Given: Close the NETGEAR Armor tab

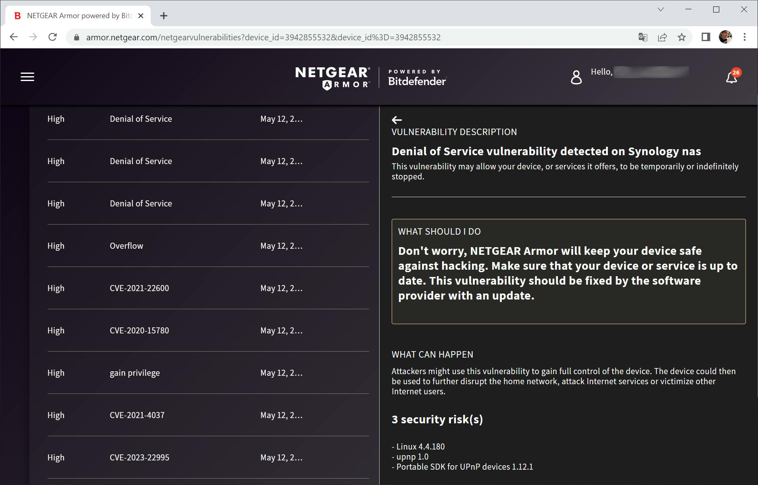Looking at the screenshot, I should pos(141,16).
